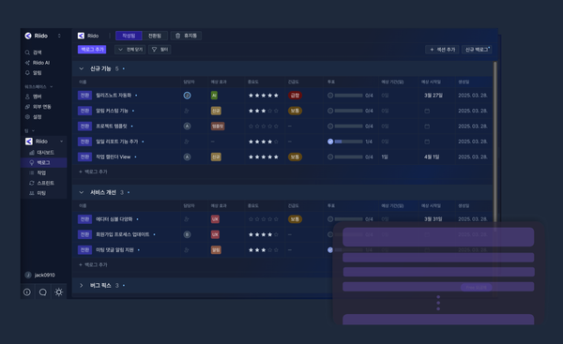Open the 검색 search icon in sidebar
This screenshot has width=563, height=344.
tap(27, 52)
